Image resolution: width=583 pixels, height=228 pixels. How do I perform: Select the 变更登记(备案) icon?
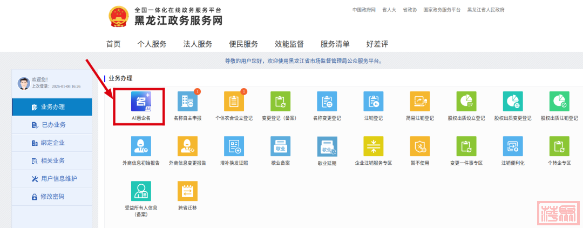click(x=280, y=102)
